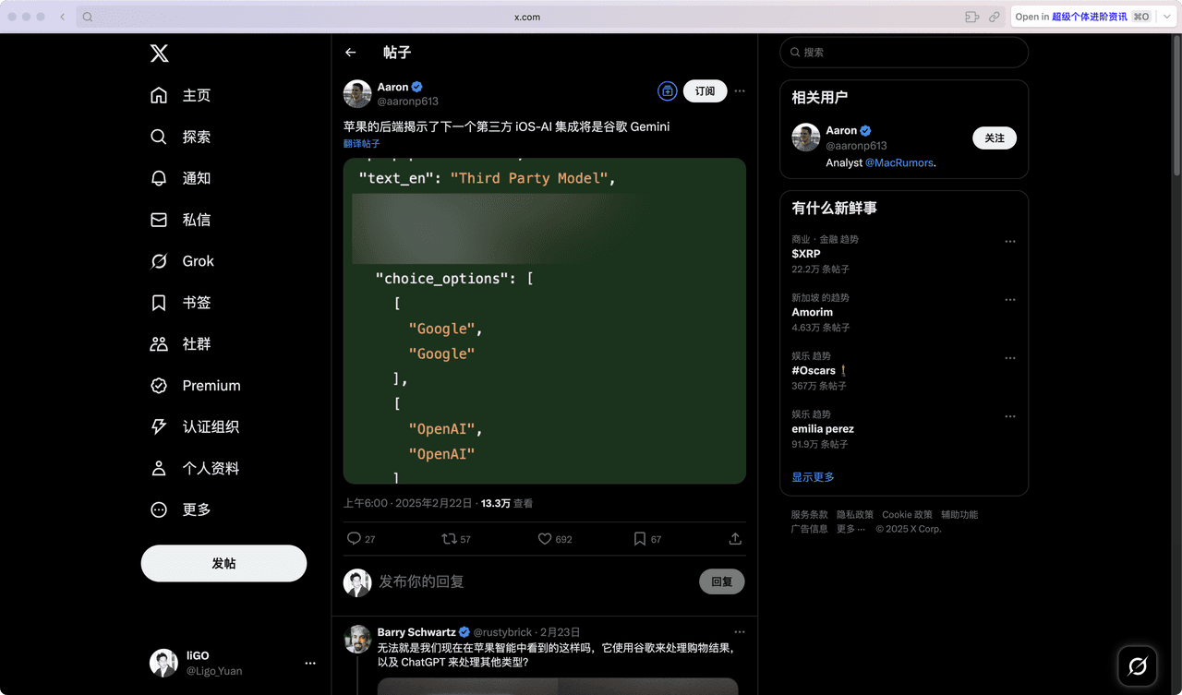
Task: Click the @rustybrick handle
Action: 503,632
